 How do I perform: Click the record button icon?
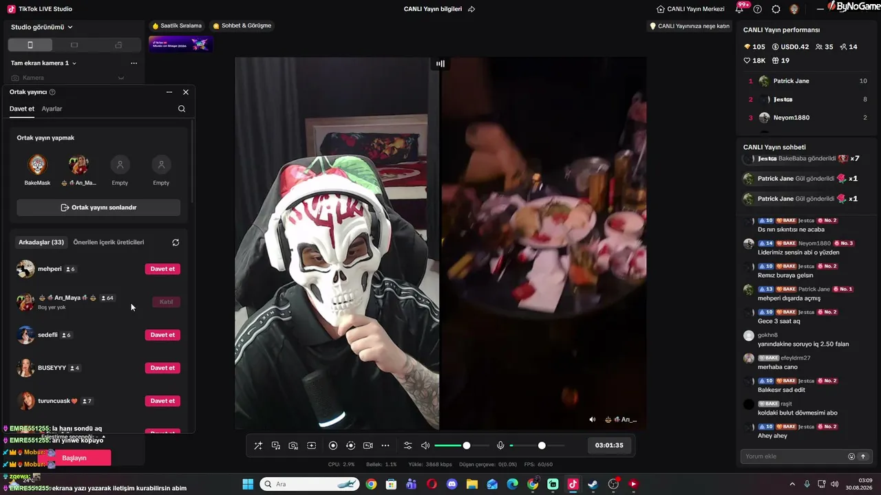pyautogui.click(x=333, y=445)
